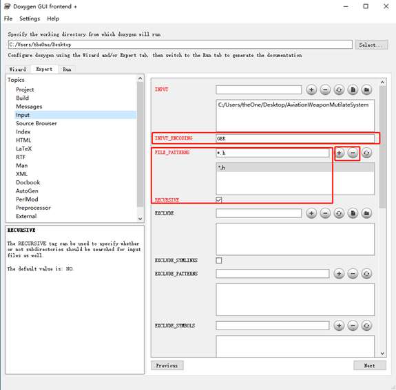Switch to the Run tab

67,69
